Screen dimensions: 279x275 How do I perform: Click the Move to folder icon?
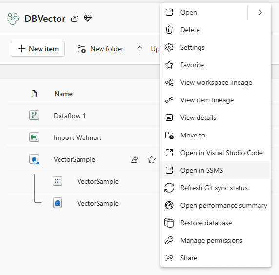[x=169, y=136]
